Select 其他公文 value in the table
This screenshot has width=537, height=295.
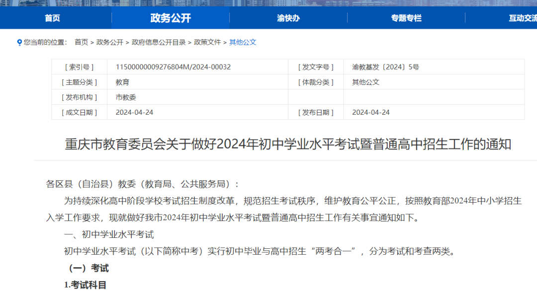pyautogui.click(x=365, y=82)
